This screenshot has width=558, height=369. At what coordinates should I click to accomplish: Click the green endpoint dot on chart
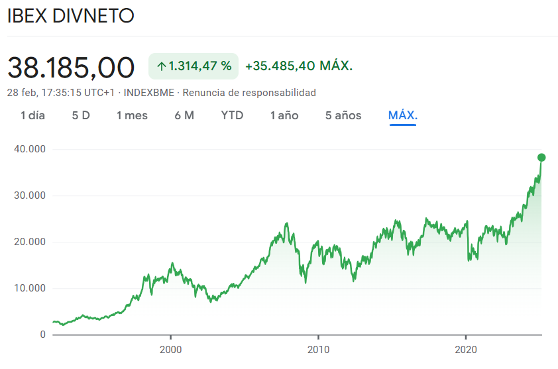click(x=541, y=158)
